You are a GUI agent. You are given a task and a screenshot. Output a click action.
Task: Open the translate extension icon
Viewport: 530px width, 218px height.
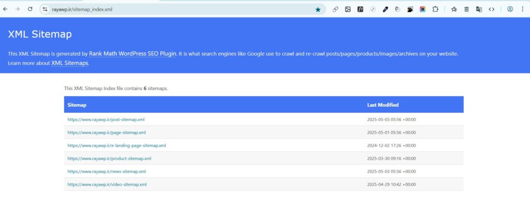(479, 9)
